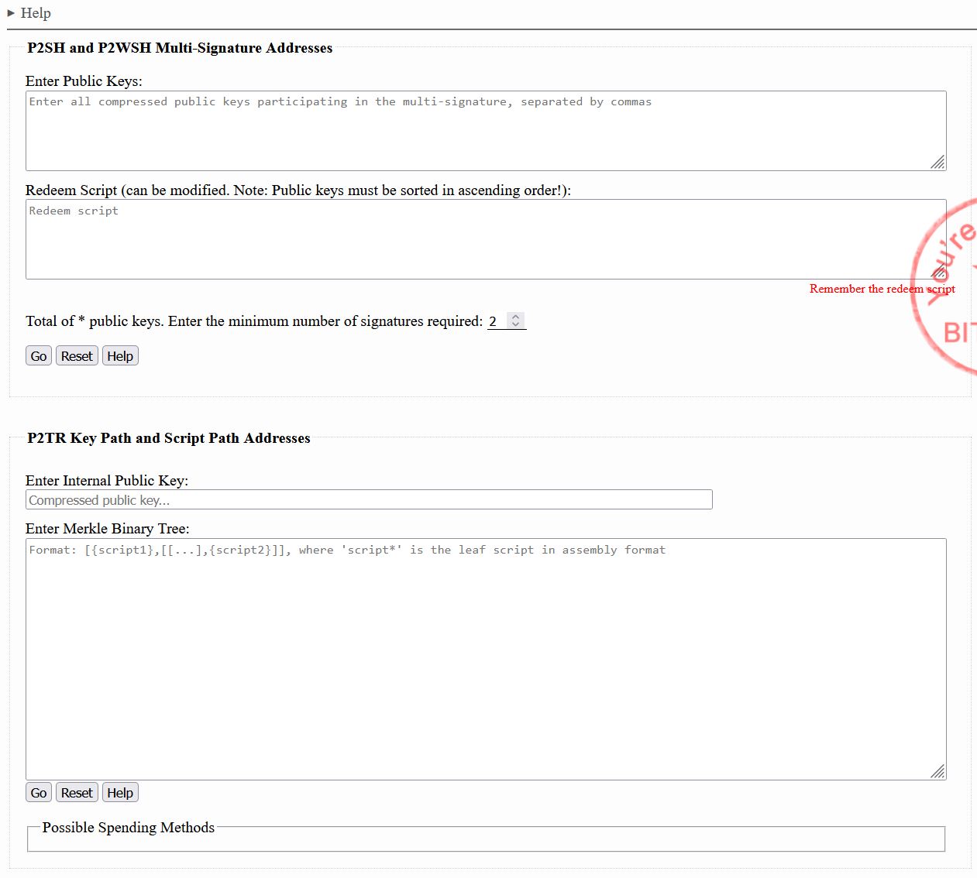977x878 pixels.
Task: Open Help for Multi-Signature Addresses section
Action: pyautogui.click(x=120, y=356)
